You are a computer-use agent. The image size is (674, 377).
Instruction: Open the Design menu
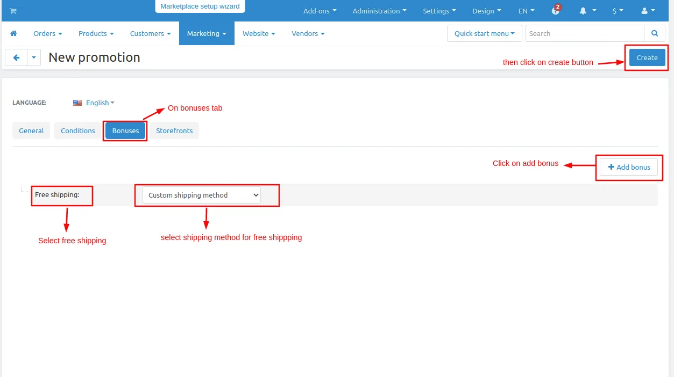coord(487,11)
